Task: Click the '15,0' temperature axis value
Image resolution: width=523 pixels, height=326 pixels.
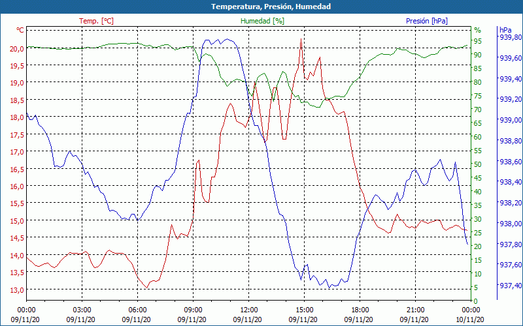Action: (x=17, y=221)
